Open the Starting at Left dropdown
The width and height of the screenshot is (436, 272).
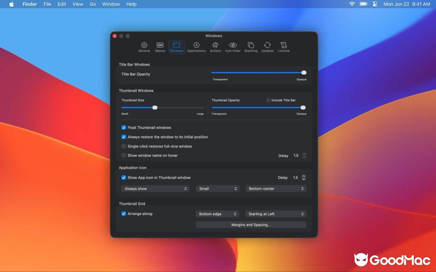276,214
